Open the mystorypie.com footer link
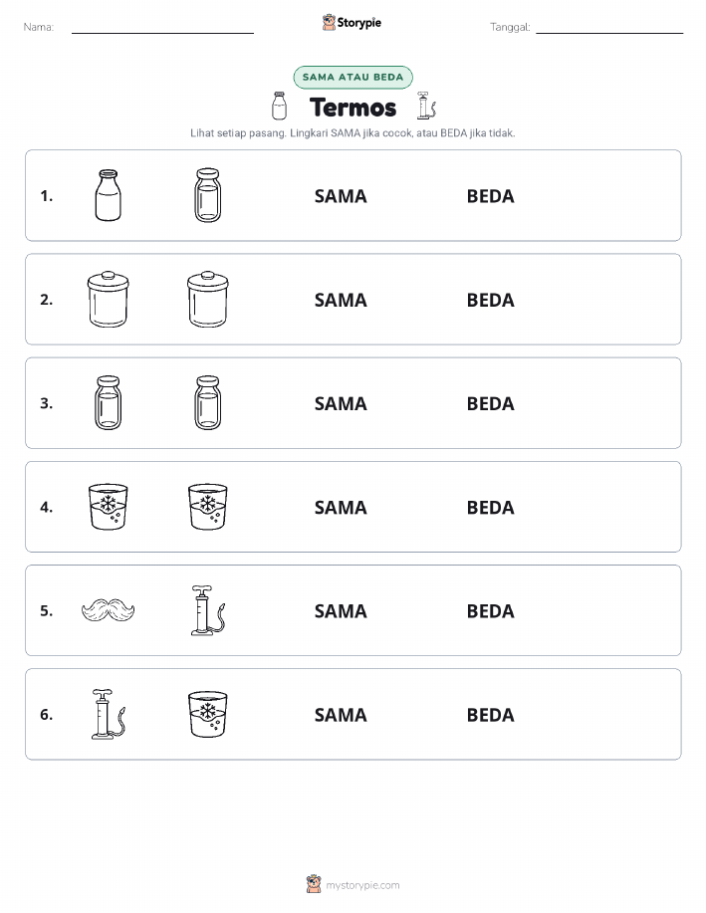This screenshot has width=706, height=913. coord(362,885)
